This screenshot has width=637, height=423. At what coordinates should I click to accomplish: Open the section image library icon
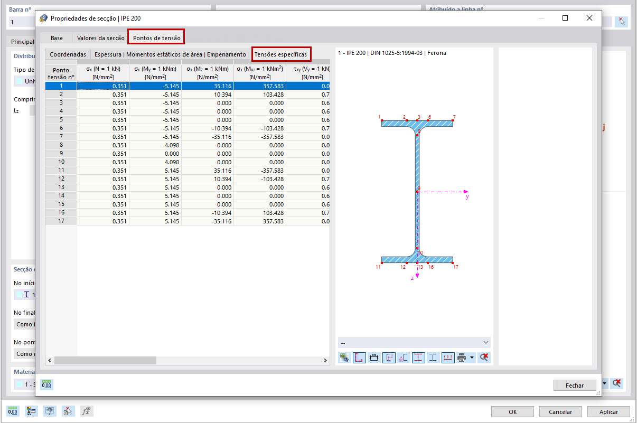(344, 358)
